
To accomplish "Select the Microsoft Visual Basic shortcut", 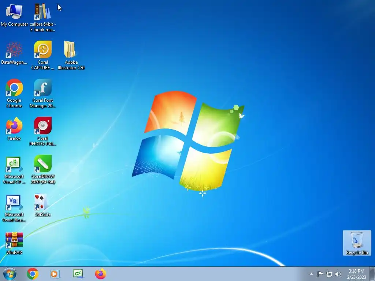I will [14, 208].
